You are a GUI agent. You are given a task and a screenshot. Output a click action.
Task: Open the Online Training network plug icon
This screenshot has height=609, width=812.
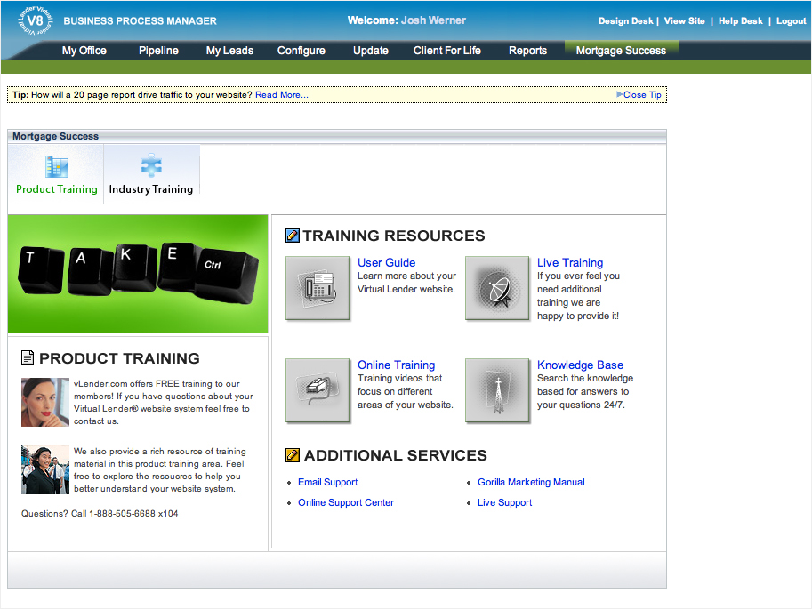318,390
